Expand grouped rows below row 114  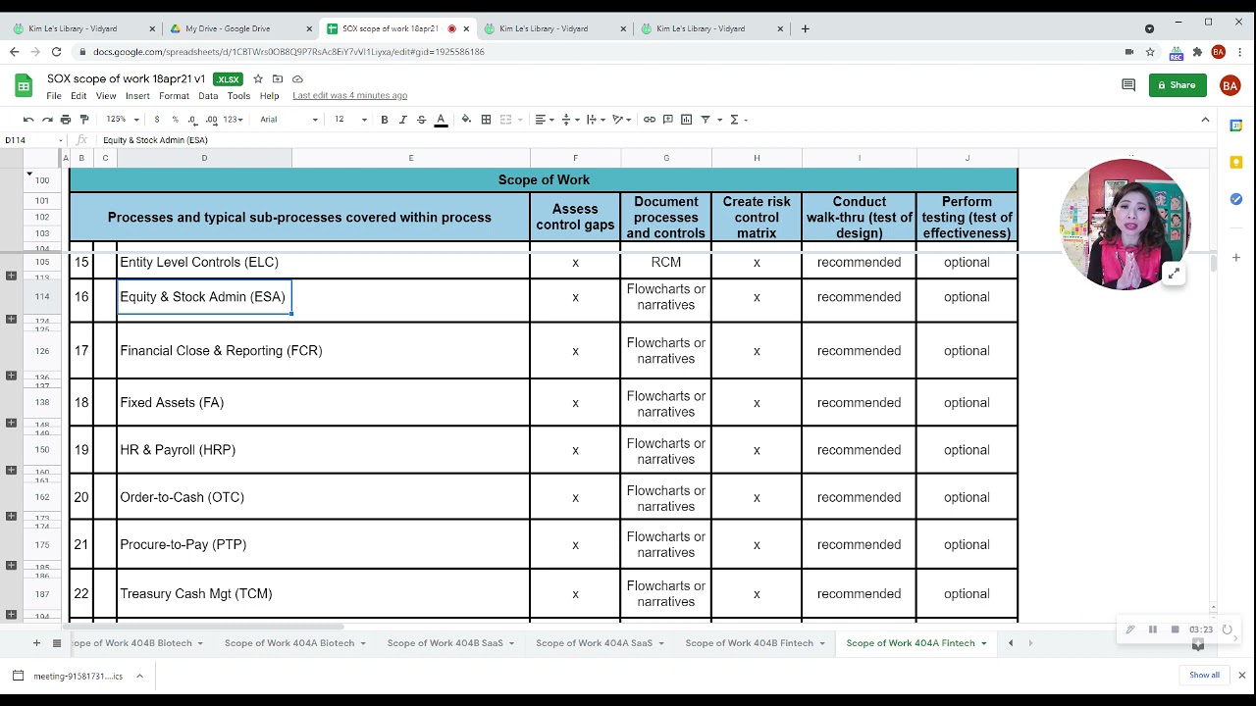point(11,319)
